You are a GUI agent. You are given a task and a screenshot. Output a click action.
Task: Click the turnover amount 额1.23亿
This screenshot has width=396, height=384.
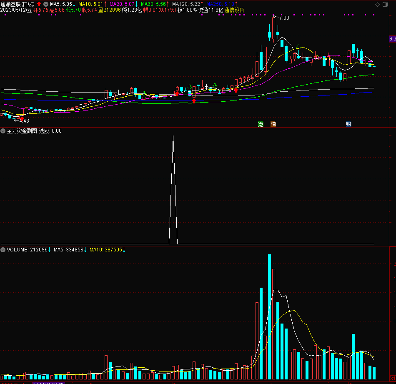click(132, 10)
